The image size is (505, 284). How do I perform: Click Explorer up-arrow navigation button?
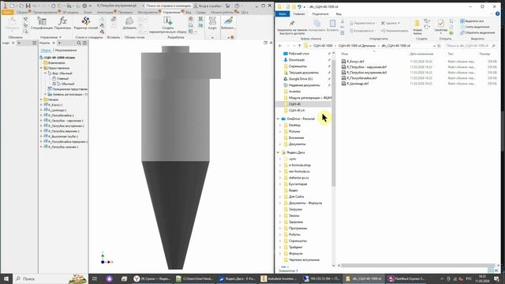pyautogui.click(x=299, y=46)
